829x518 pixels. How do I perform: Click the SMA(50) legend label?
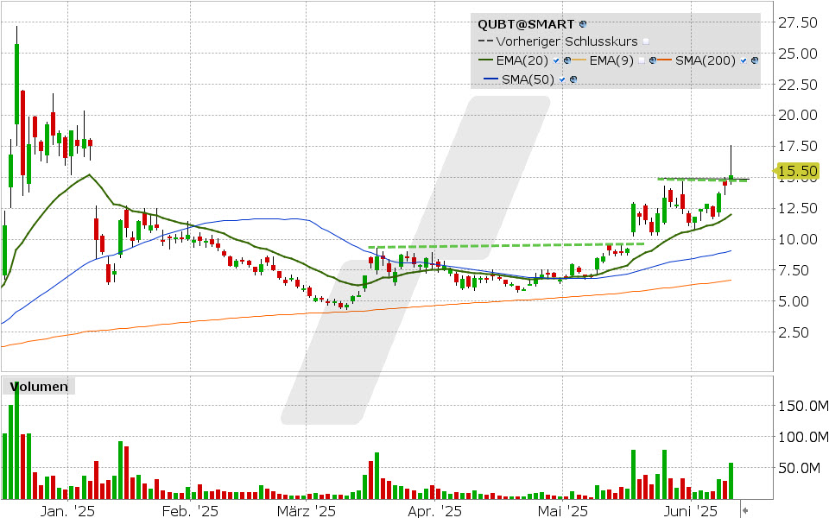[x=528, y=79]
